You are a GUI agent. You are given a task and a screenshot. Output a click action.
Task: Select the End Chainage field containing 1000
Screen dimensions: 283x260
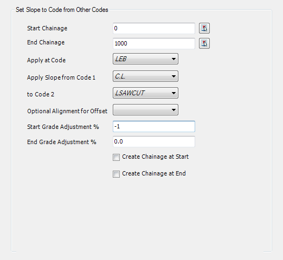pyautogui.click(x=154, y=43)
